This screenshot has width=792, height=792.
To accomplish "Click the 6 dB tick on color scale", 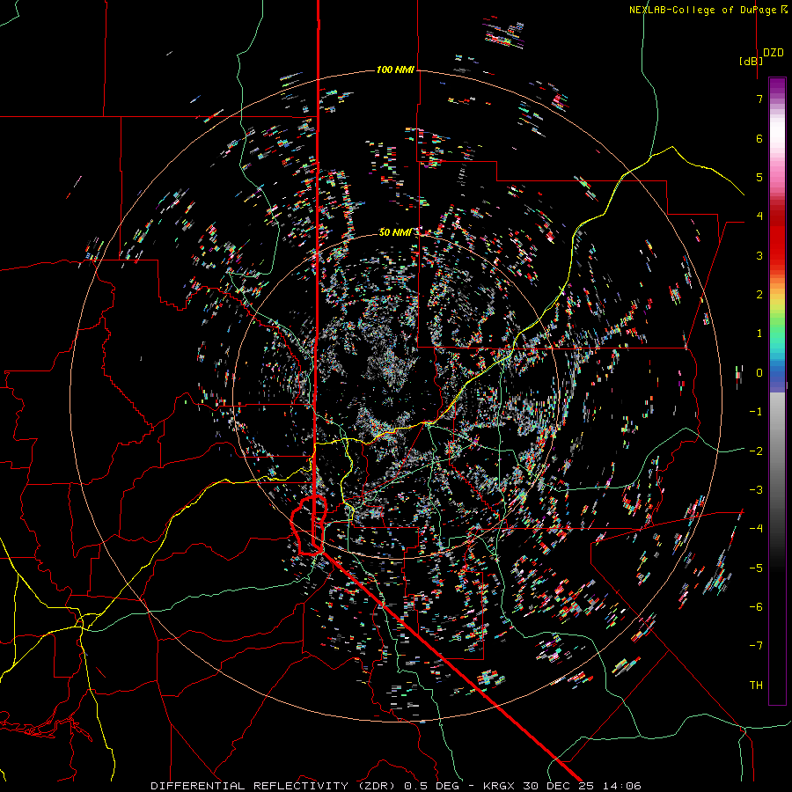I will (759, 138).
